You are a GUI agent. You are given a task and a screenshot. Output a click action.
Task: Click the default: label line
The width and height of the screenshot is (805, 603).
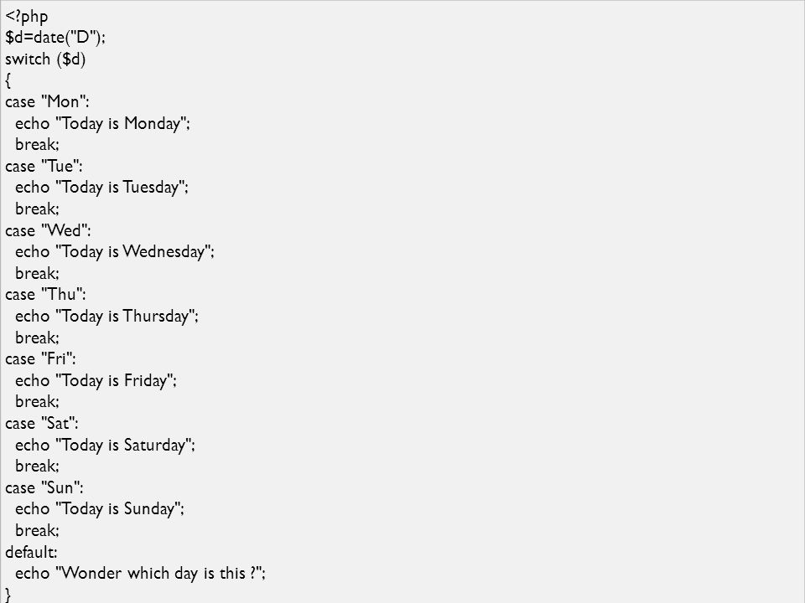tap(31, 552)
